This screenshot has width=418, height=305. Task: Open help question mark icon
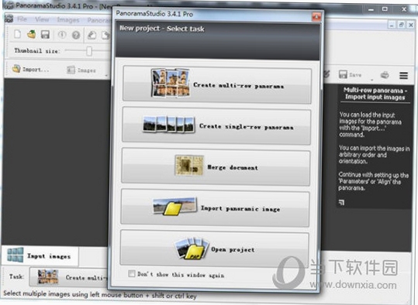[x=76, y=35]
